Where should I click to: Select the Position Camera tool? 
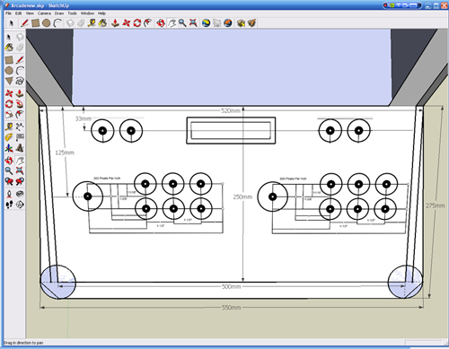coord(9,194)
